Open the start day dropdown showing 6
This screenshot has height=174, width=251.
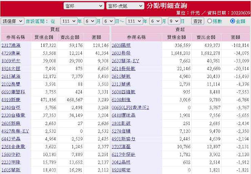(108, 21)
